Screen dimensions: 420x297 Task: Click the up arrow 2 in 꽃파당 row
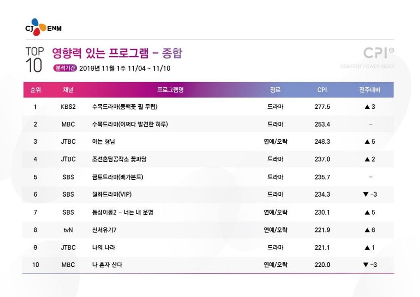[370, 159]
